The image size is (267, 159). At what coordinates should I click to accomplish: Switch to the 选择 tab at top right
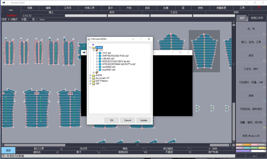click(x=242, y=18)
